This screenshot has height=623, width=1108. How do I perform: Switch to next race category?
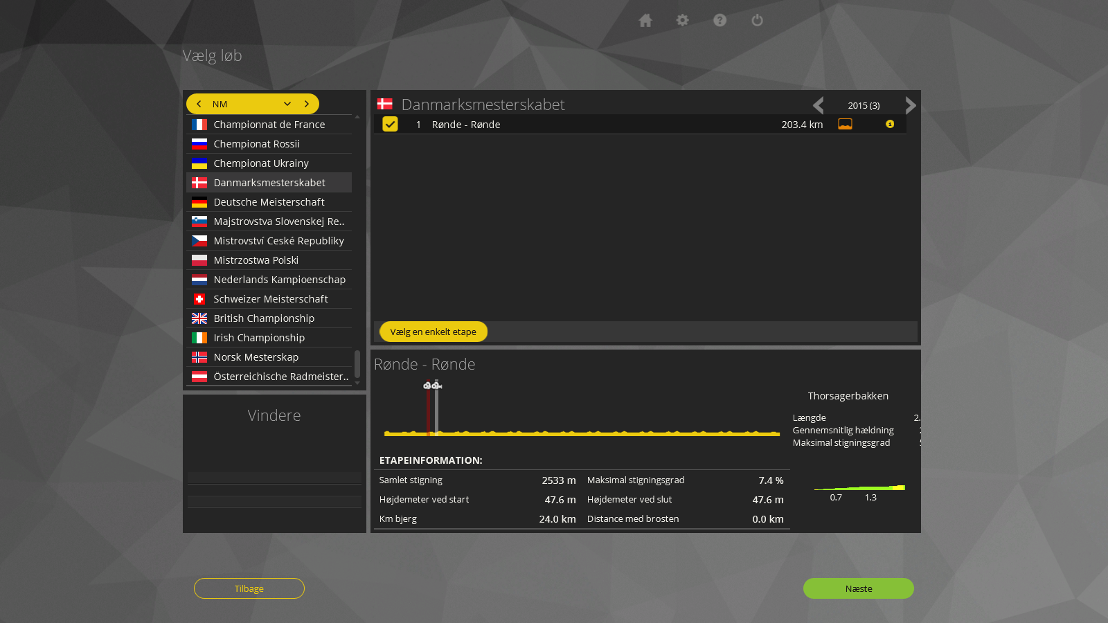[x=307, y=104]
